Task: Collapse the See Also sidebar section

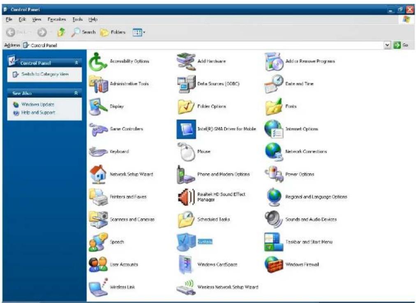Action: tap(76, 93)
